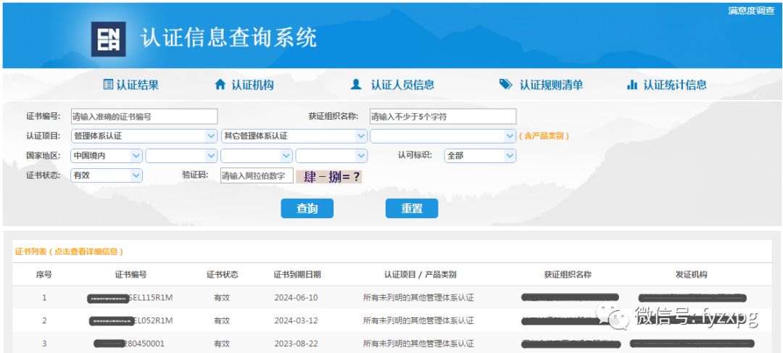
Task: Expand the empty dropdown right of 中国境内
Action: tap(182, 156)
